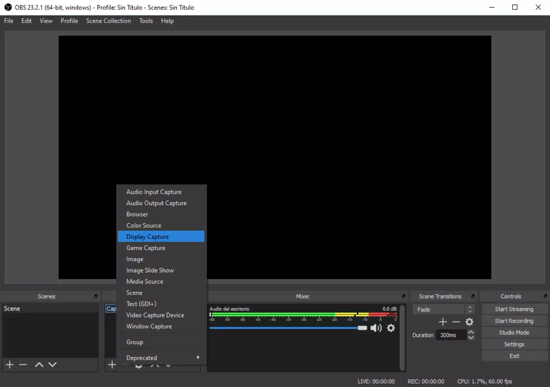The height and width of the screenshot is (387, 550).
Task: Mute the Audio del escritorio speaker icon
Action: click(376, 328)
